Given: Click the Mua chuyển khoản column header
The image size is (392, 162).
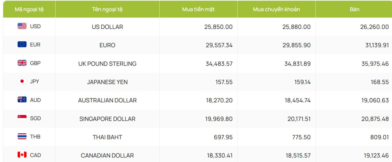Looking at the screenshot, I should [x=276, y=9].
